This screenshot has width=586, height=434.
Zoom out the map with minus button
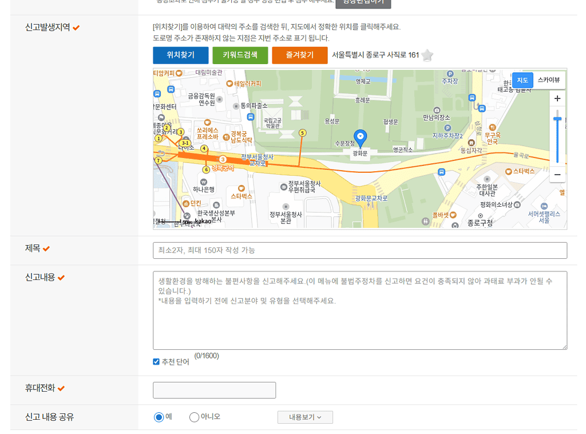(x=557, y=174)
